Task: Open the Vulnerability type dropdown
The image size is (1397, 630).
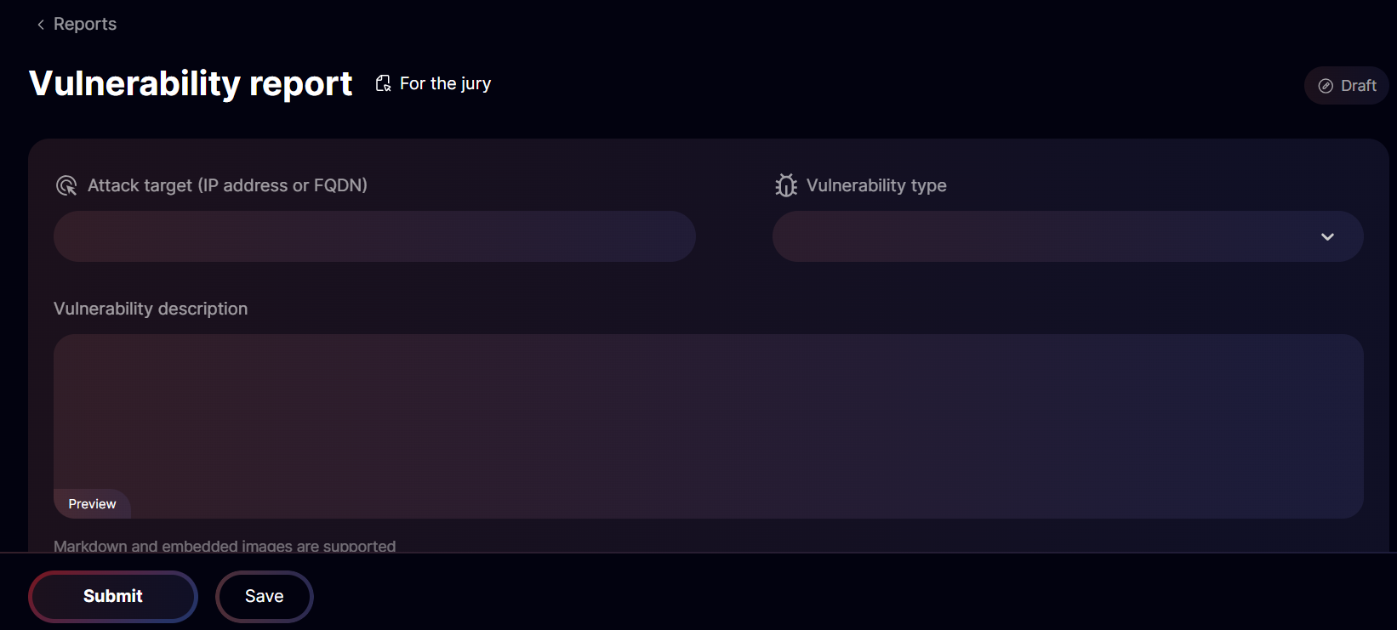Action: pos(1046,236)
